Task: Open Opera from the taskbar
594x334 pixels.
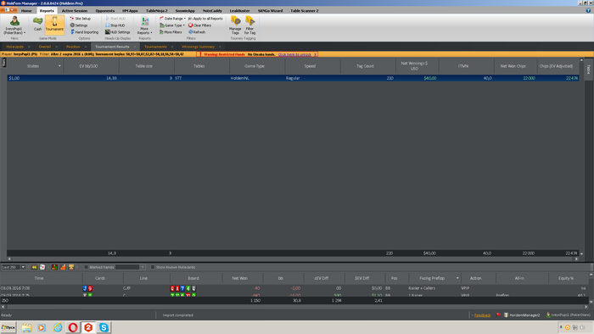Action: 73,327
